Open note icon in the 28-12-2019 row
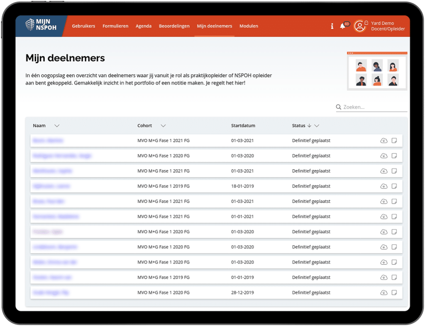Image resolution: width=425 pixels, height=326 pixels. coord(394,292)
